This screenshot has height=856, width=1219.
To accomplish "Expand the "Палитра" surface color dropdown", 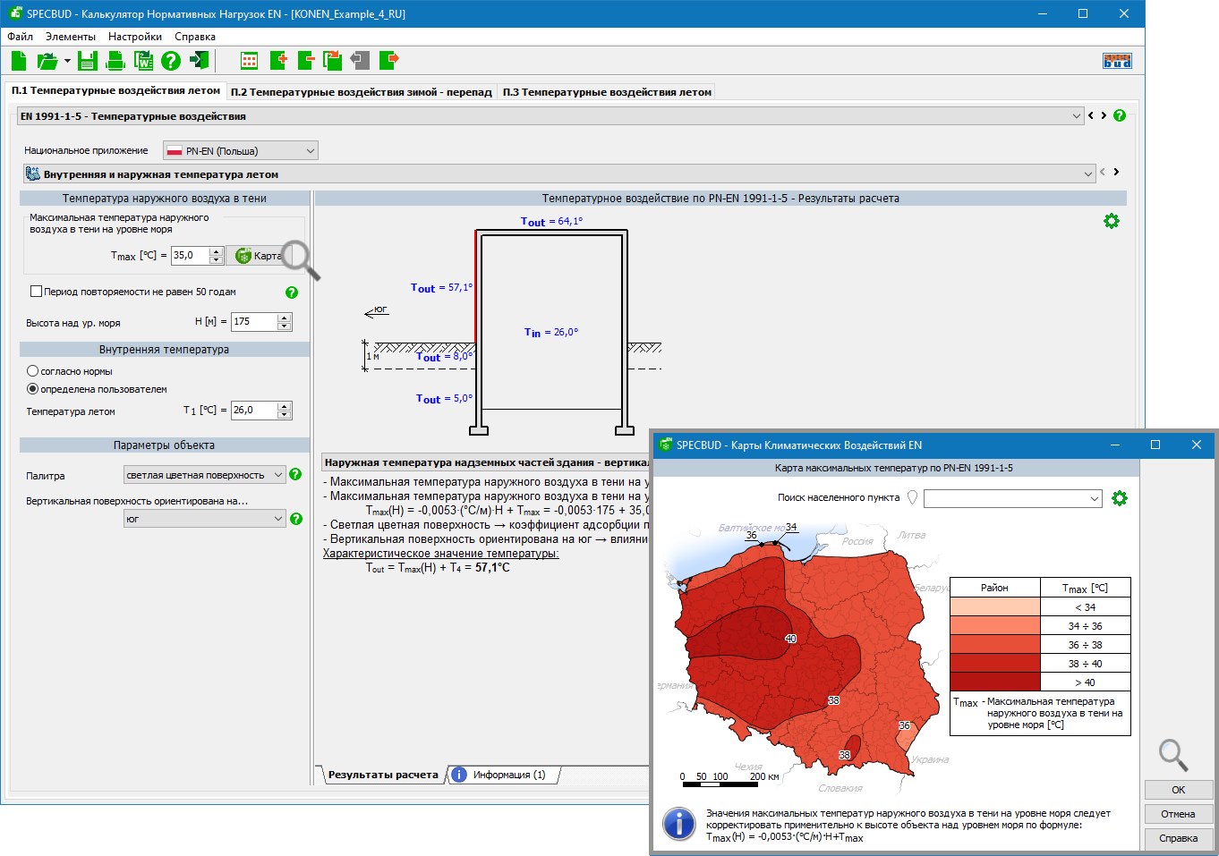I will pos(204,475).
